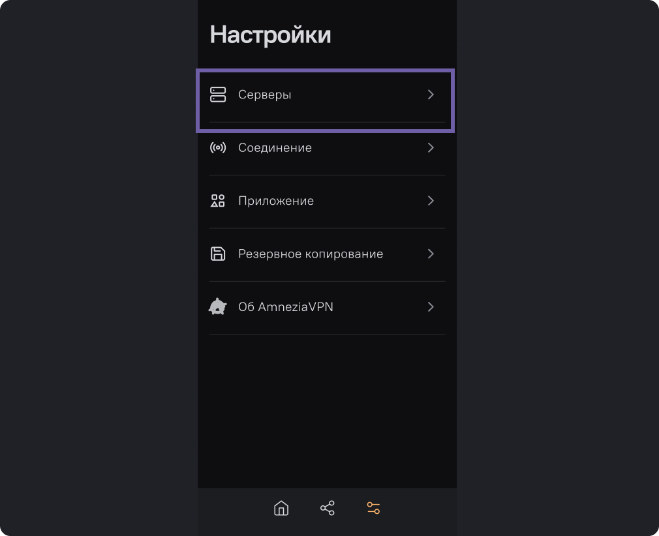The width and height of the screenshot is (659, 536).
Task: Open the Приложение settings entry
Action: tap(327, 201)
